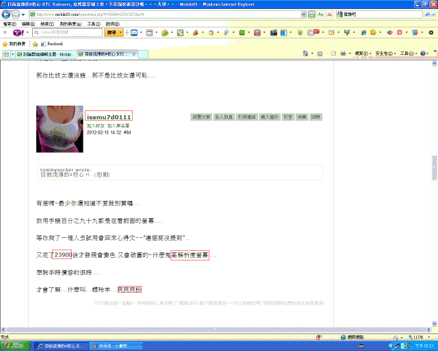Click the quoted tommysucker wrote box
The height and width of the screenshot is (351, 438).
(181, 172)
